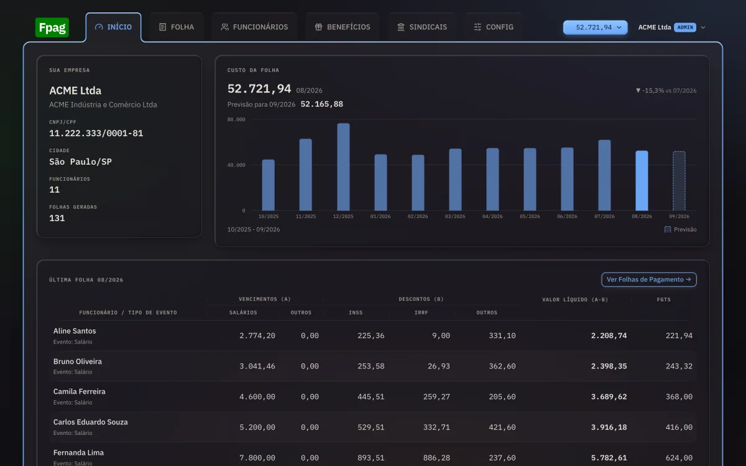Viewport: 746px width, 466px height.
Task: Open the FUNCIONÁRIOS tab
Action: click(x=254, y=27)
